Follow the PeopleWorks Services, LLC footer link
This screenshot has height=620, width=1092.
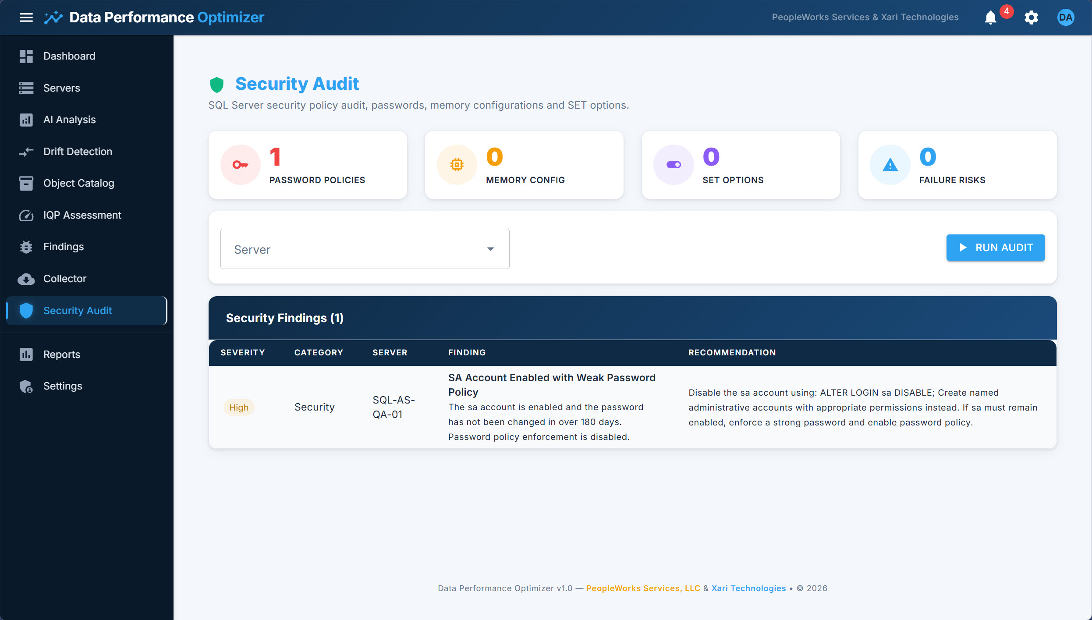[x=643, y=588]
